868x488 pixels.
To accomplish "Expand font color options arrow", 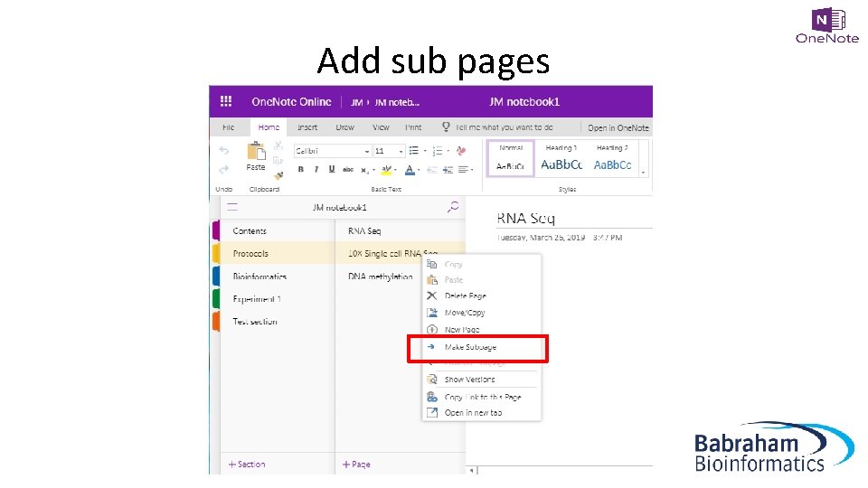I will tap(419, 170).
